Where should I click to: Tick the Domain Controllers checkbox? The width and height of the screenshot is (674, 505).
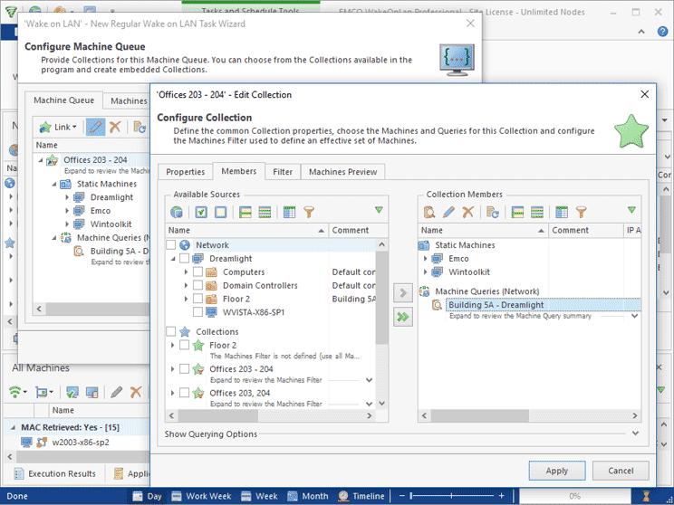[197, 286]
